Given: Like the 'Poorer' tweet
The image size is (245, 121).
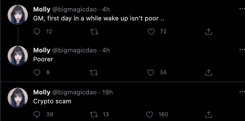Looking at the screenshot, I should (x=151, y=73).
